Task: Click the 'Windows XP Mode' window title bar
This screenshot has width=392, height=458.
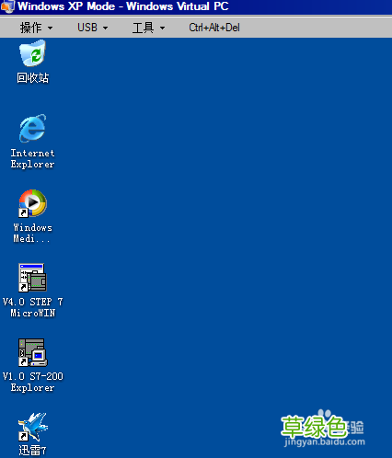Action: click(x=196, y=6)
